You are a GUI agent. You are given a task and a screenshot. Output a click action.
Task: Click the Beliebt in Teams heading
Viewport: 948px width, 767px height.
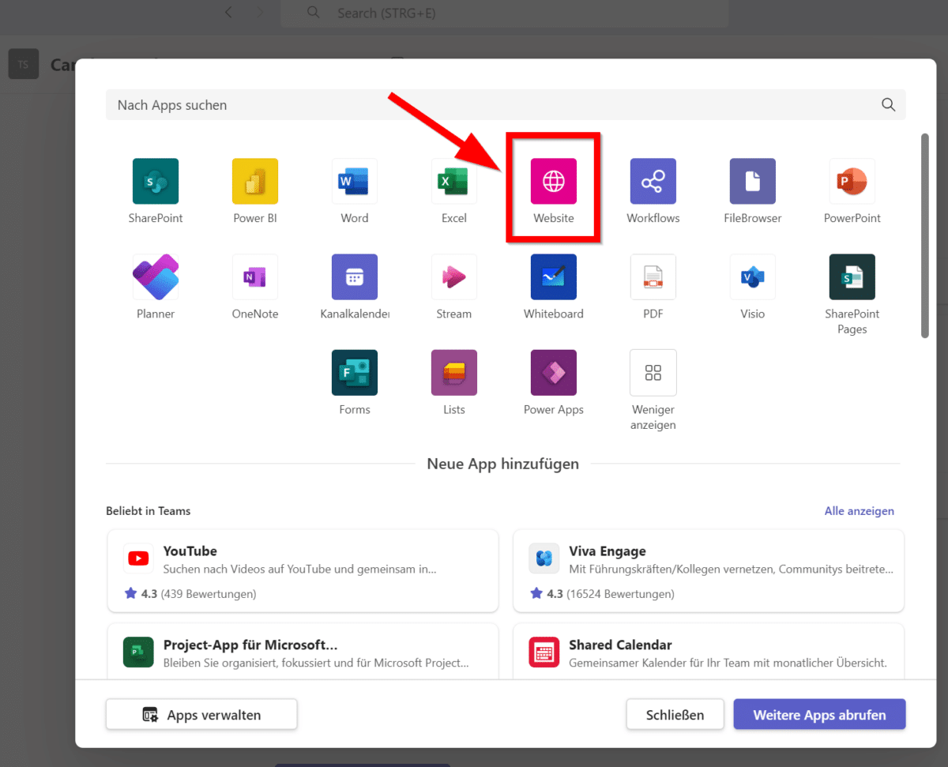tap(148, 511)
